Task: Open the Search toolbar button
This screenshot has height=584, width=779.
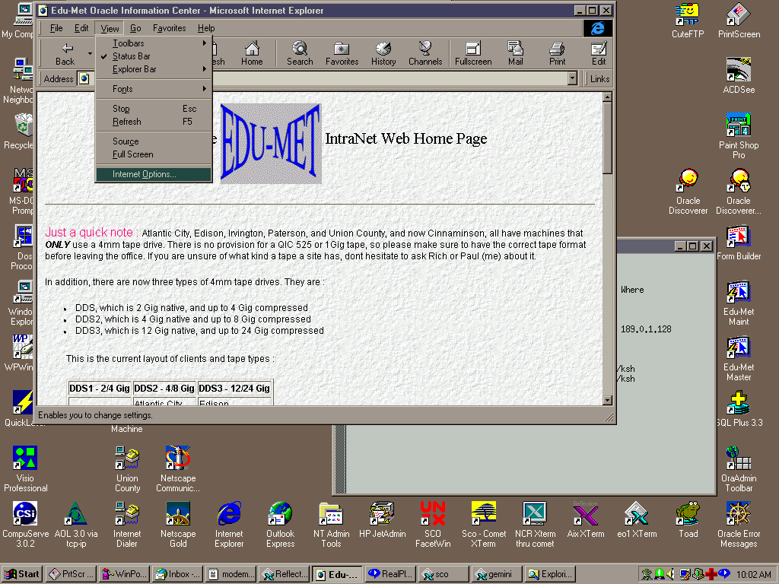Action: tap(300, 54)
